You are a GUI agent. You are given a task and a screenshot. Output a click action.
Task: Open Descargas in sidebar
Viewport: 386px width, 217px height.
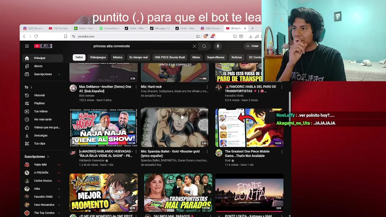[x=43, y=136]
